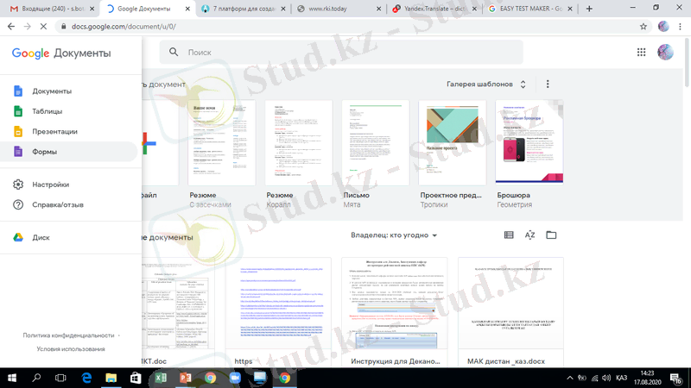
Task: Open File Explorer from the taskbar
Action: point(111,378)
